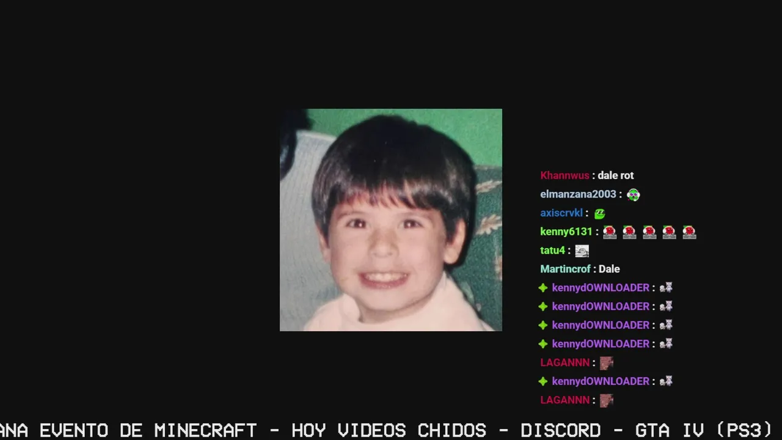782x440 pixels.
Task: Click Martincrof's 'Dale' message text
Action: coord(609,269)
